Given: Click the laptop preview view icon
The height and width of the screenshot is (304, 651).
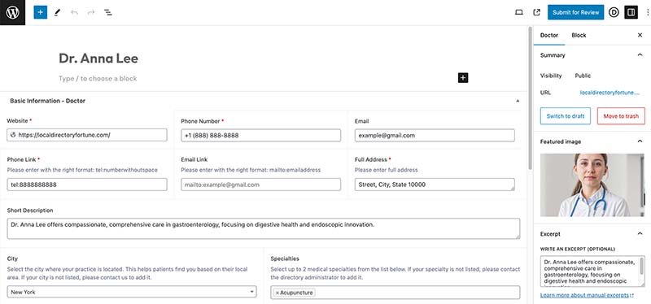Looking at the screenshot, I should (519, 12).
